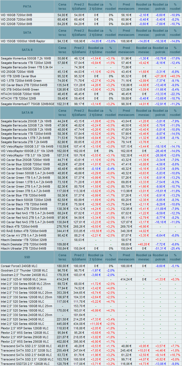Select the -51,31 € cell in the Ultrastar row
This screenshot has width=182, height=366.
(160, 248)
